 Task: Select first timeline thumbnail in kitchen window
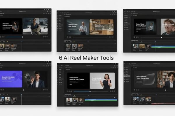click(x=68, y=46)
